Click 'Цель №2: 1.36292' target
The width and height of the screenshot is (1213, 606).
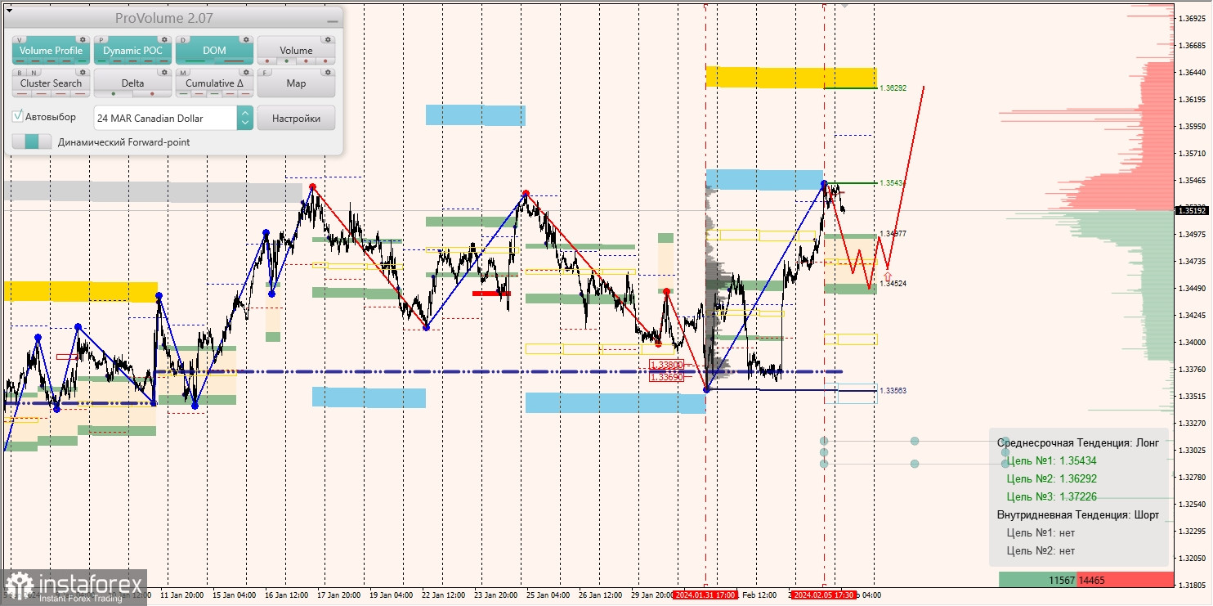pos(1051,478)
